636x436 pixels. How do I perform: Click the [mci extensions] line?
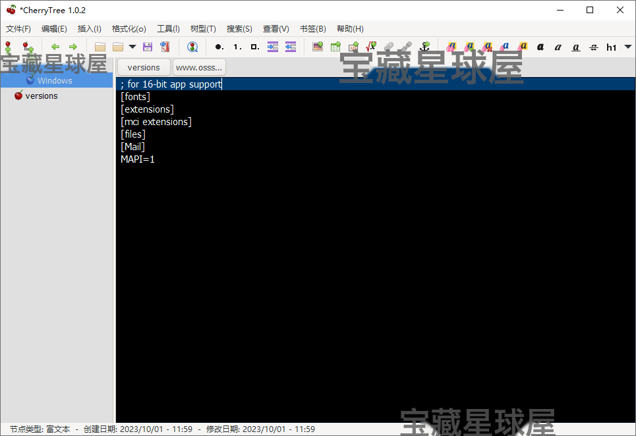[x=156, y=122]
